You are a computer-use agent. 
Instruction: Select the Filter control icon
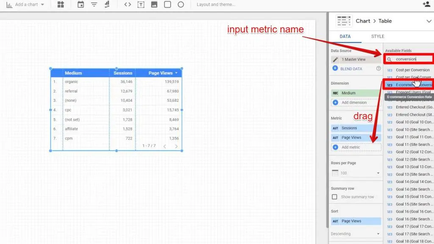click(93, 5)
